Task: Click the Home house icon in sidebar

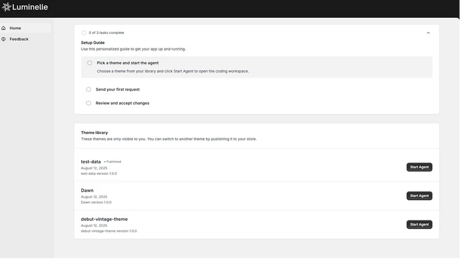Action: [x=3, y=28]
